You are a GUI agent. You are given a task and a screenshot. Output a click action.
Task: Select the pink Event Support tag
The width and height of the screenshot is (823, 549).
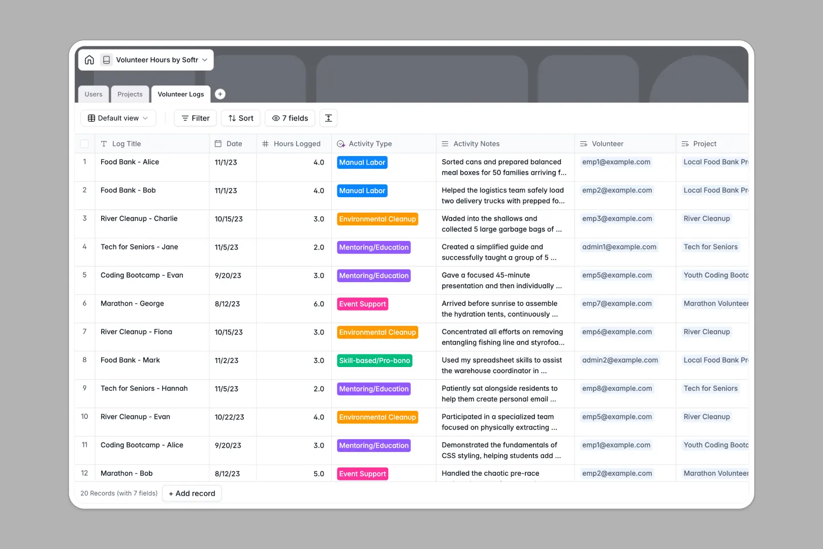[x=362, y=303]
